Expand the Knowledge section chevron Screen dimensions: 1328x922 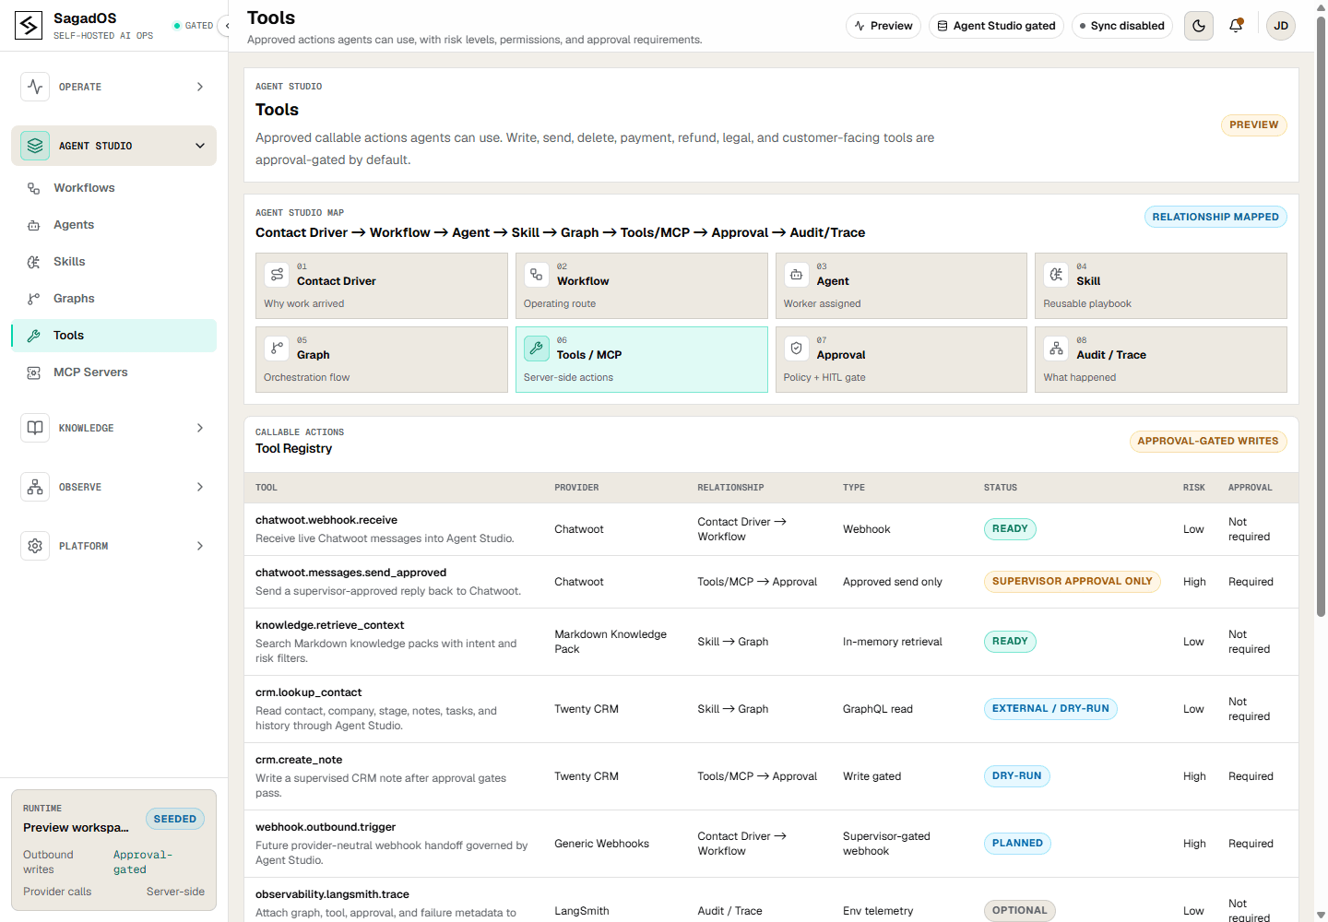pyautogui.click(x=200, y=428)
